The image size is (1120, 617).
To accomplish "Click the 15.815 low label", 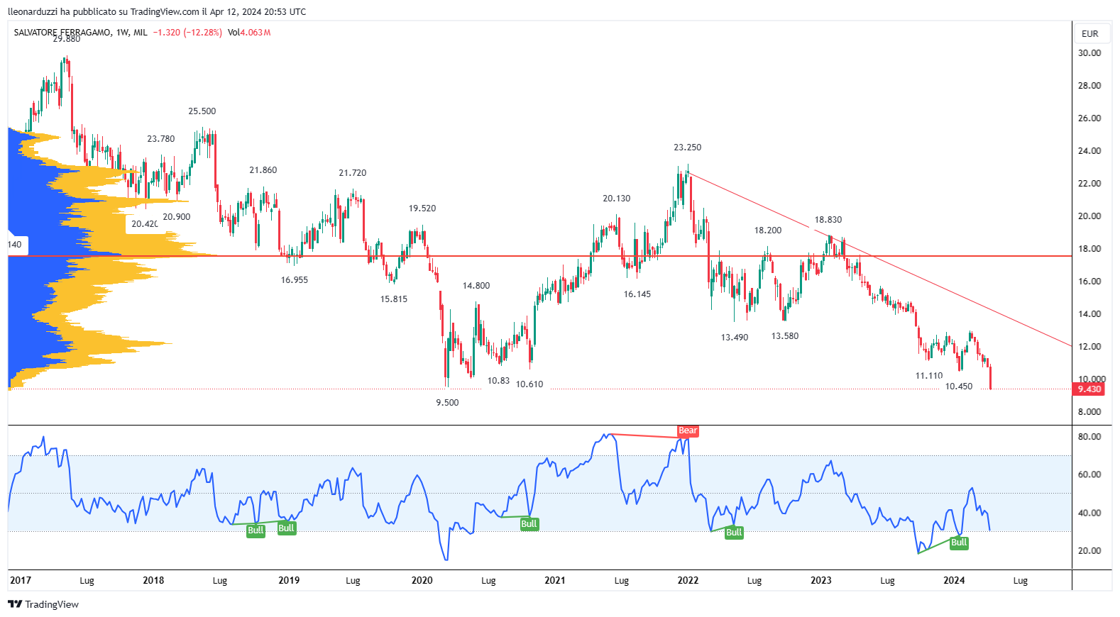I will pyautogui.click(x=394, y=299).
